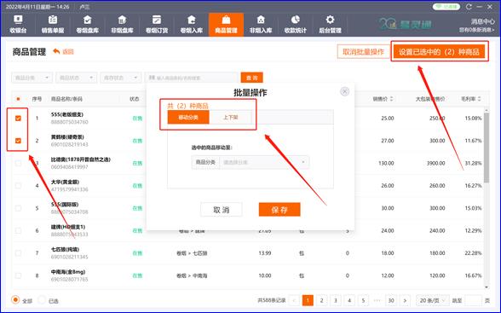Viewport: 501px width, 313px height.
Task: Open the 消息中心 message center
Action: tap(482, 21)
